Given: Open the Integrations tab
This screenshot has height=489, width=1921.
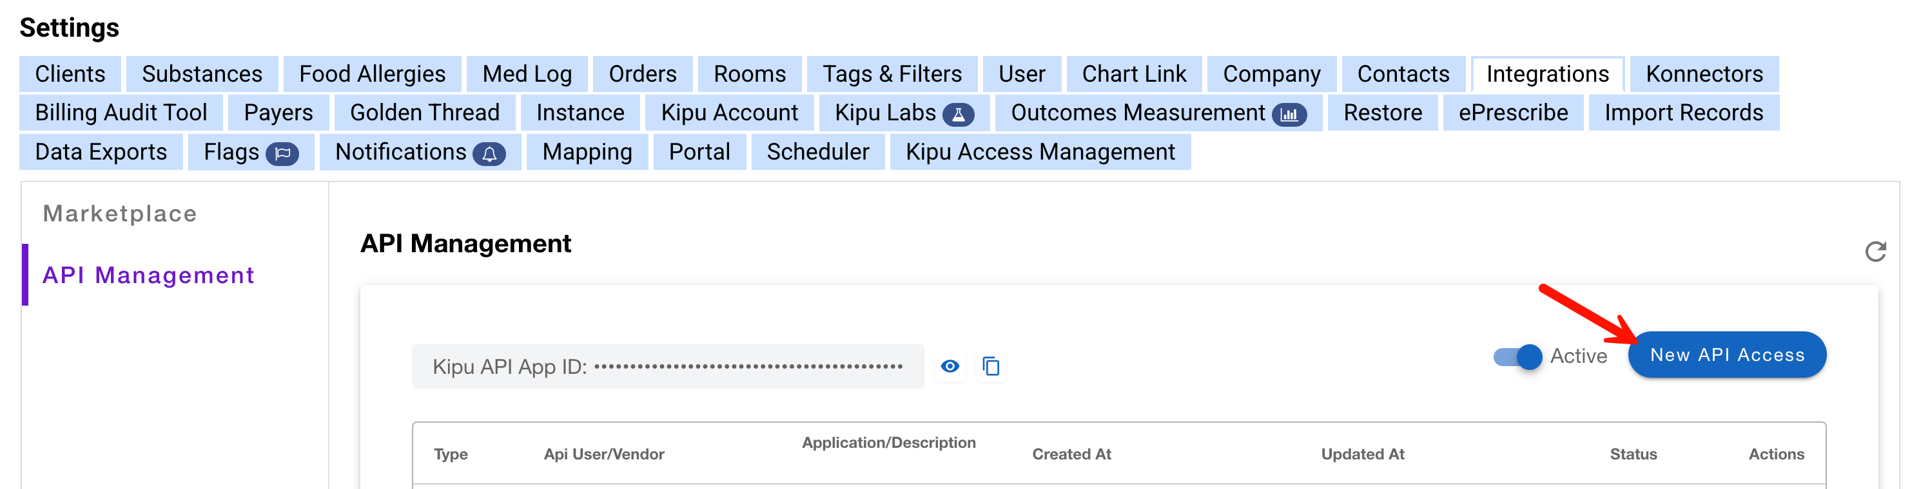Looking at the screenshot, I should (1546, 74).
